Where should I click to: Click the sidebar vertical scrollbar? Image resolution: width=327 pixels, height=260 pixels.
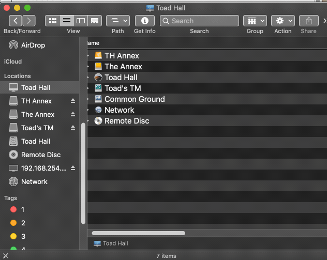click(83, 173)
